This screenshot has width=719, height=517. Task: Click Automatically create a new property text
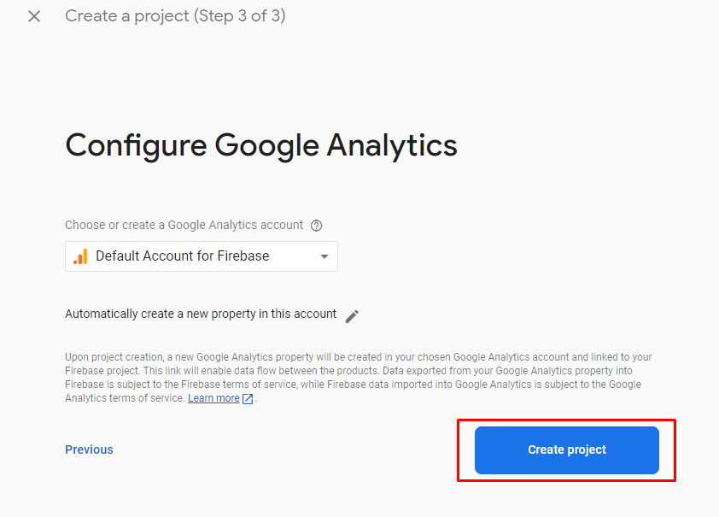pos(201,314)
